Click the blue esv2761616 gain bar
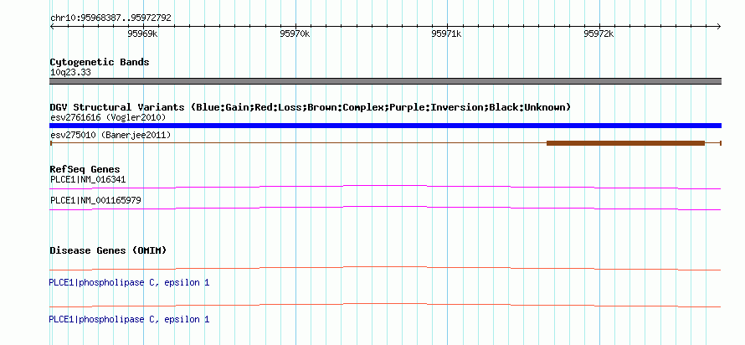The image size is (745, 345). [x=385, y=126]
